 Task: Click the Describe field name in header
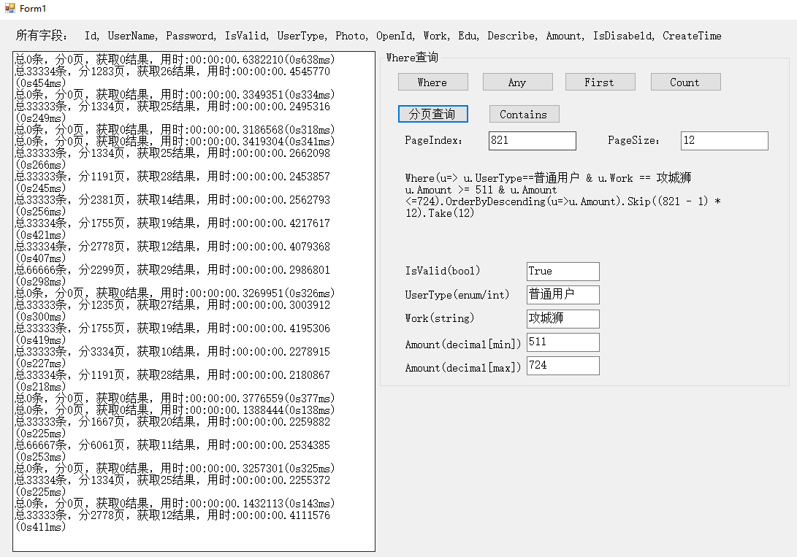(512, 36)
